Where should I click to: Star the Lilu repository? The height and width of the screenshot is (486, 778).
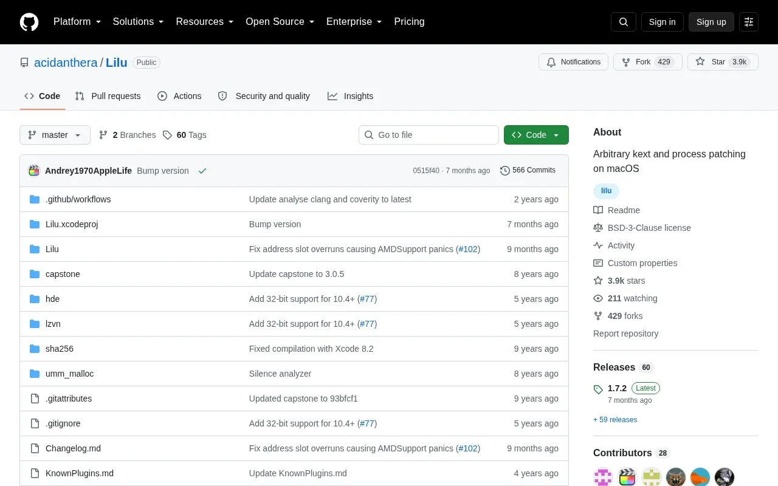coord(723,62)
